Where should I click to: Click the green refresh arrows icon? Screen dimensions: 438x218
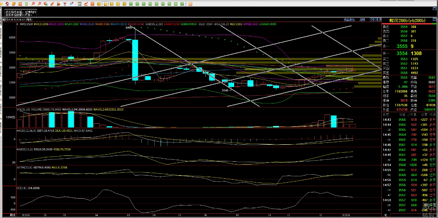coord(26,4)
